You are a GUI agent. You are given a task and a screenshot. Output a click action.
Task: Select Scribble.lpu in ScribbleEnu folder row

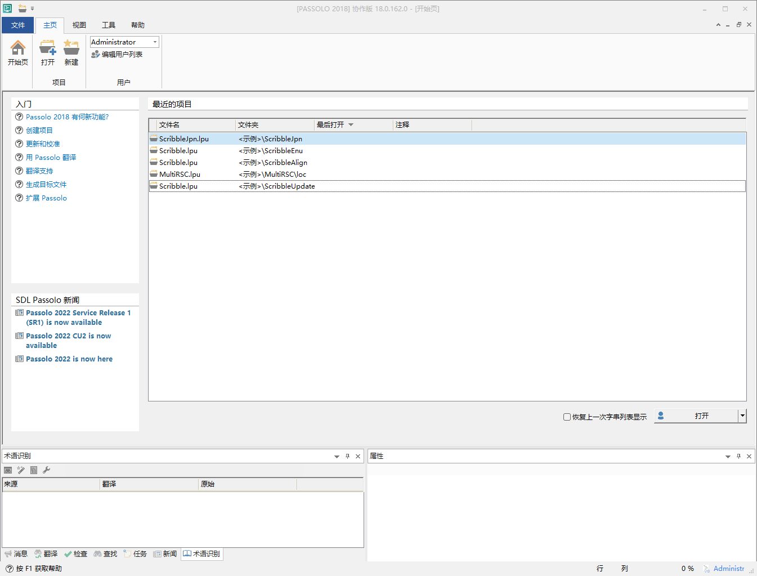[447, 151]
